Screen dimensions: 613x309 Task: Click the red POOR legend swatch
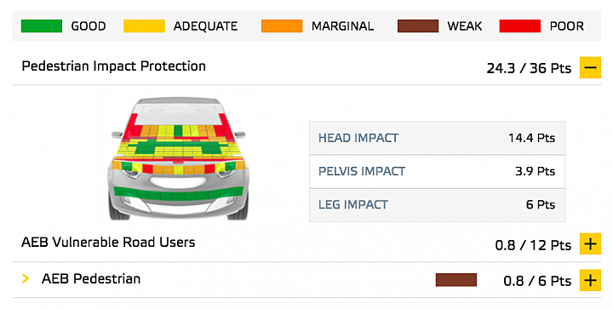coord(520,26)
